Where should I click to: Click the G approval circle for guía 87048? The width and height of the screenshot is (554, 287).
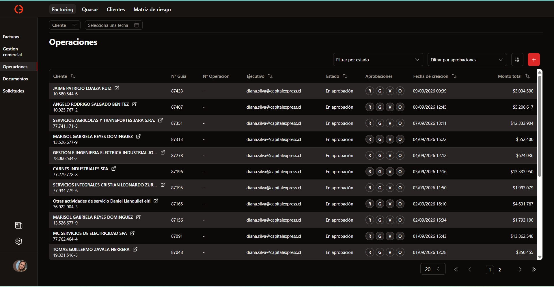click(380, 252)
